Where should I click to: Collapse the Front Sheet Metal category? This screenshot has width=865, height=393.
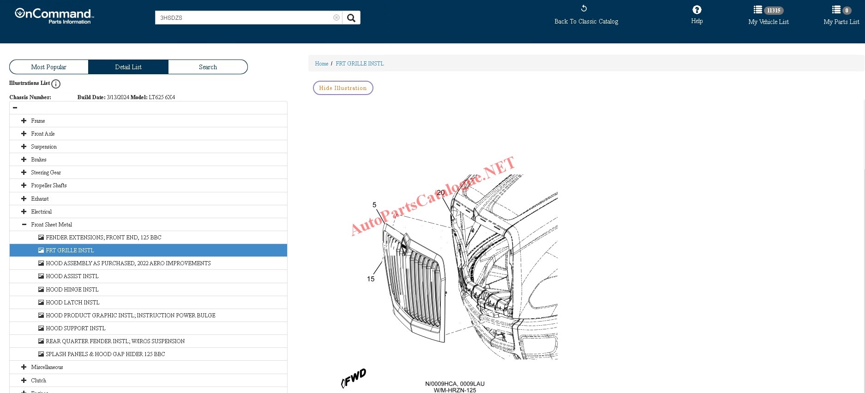24,225
